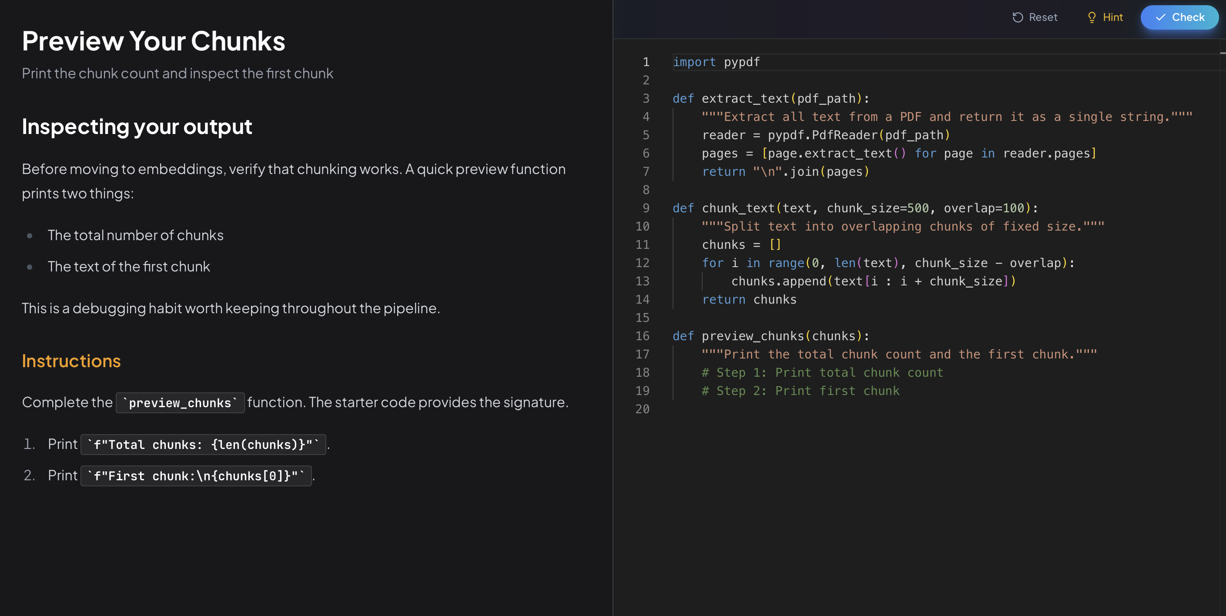This screenshot has height=616, width=1226.
Task: Click the 'def preview_chunks(chunks):' line
Action: pos(770,336)
